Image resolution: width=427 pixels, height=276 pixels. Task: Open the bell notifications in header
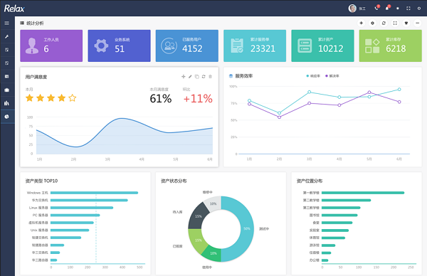(x=387, y=8)
